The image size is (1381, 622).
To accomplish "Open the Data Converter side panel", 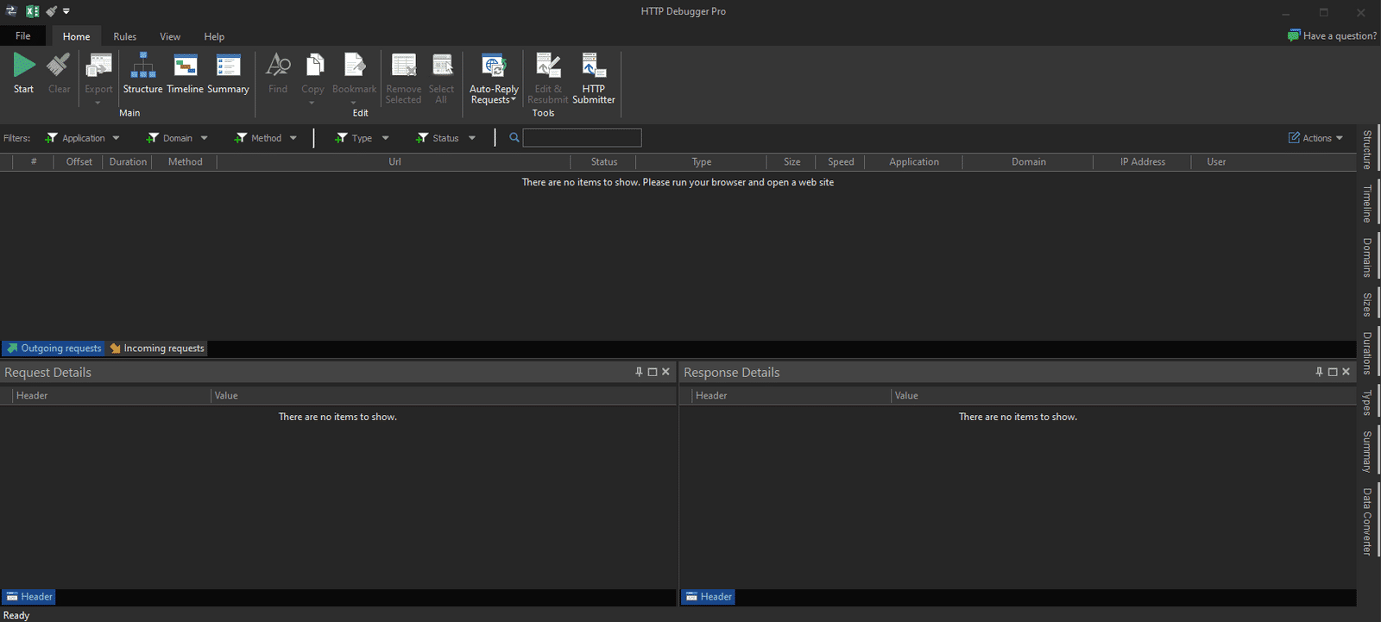I will pyautogui.click(x=1367, y=521).
